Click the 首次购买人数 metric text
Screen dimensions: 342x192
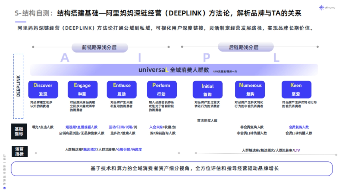click(207, 121)
